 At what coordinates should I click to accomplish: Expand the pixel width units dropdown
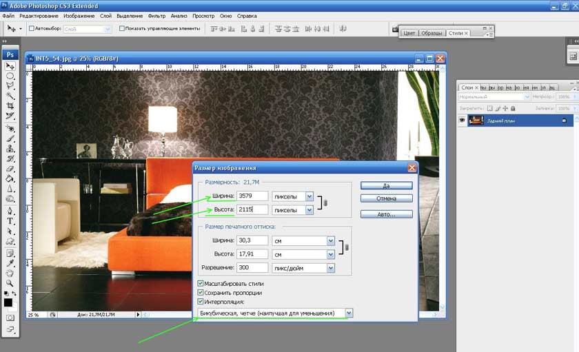pos(309,196)
